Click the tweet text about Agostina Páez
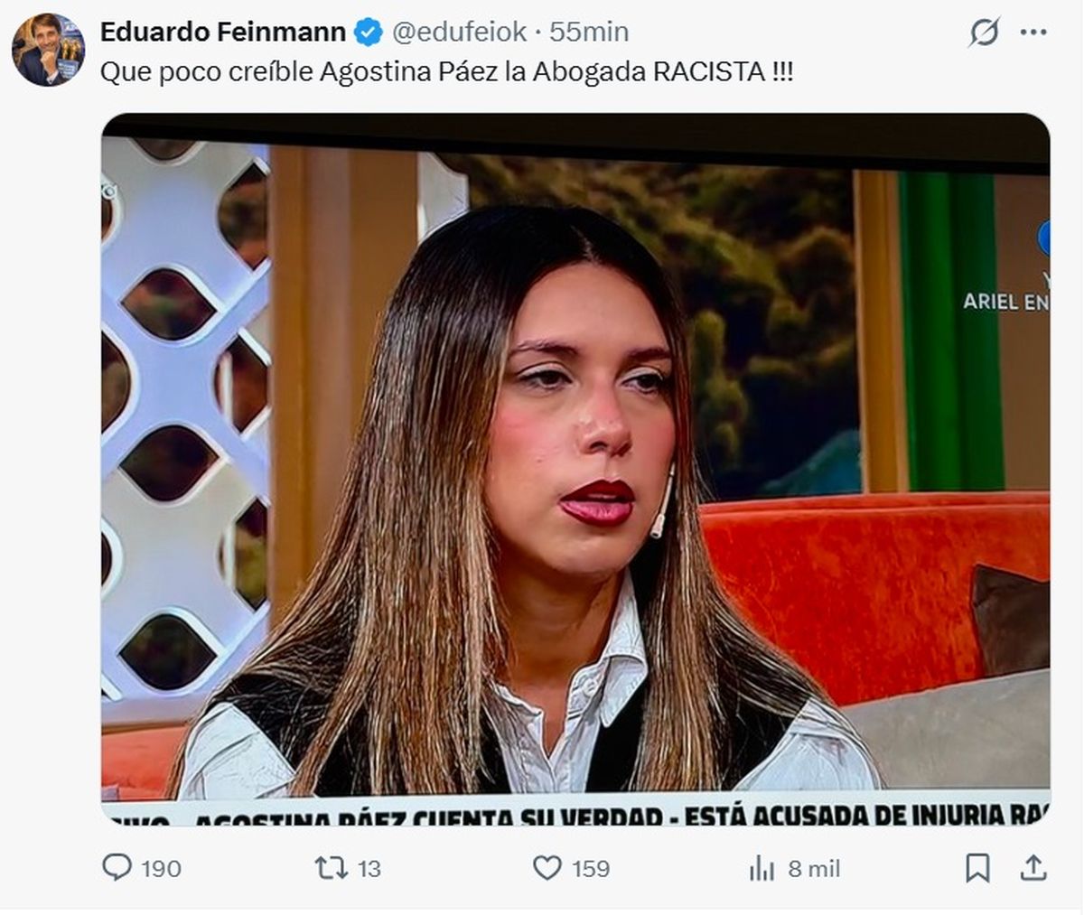Viewport: 1084px width, 915px height. tap(446, 72)
